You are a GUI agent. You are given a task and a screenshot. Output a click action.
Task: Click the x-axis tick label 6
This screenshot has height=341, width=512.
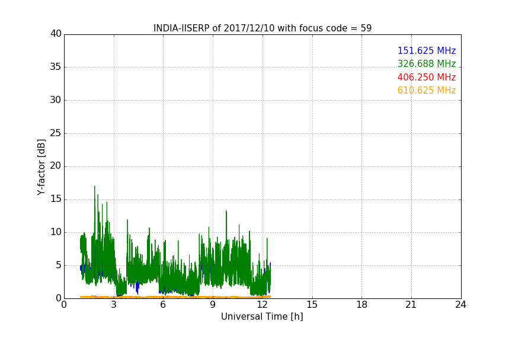pyautogui.click(x=163, y=305)
